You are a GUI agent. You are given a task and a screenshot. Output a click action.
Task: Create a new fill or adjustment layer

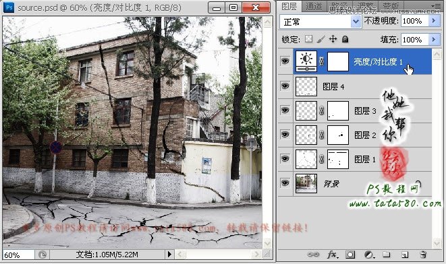click(369, 255)
